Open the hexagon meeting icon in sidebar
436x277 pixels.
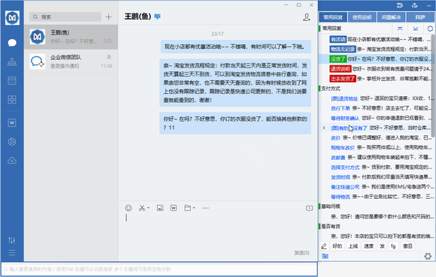click(x=12, y=142)
